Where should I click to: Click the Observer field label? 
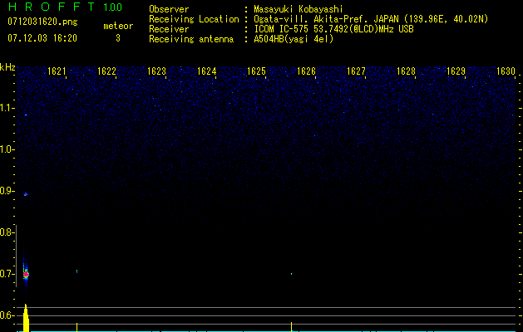tap(169, 9)
